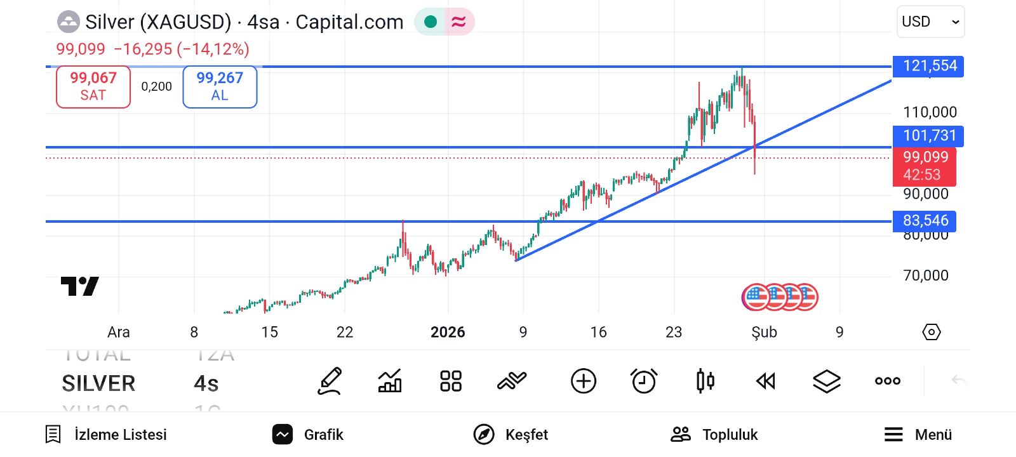
Task: Open the chart layout grid icon
Action: (451, 381)
